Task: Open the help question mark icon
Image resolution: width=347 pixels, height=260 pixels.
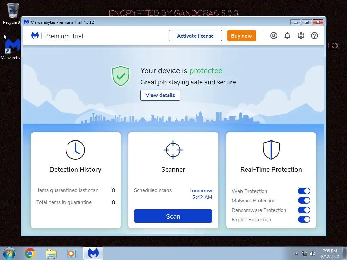Action: pyautogui.click(x=314, y=36)
